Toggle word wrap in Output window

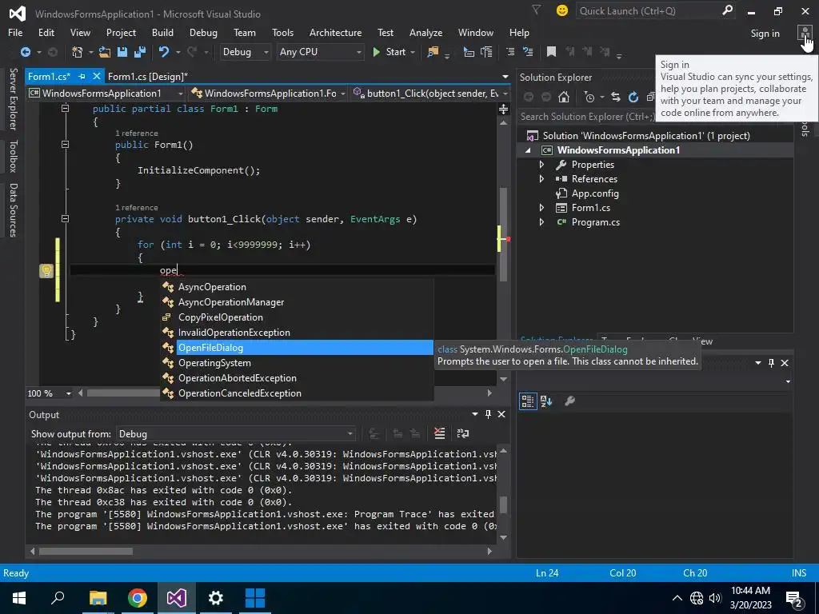463,433
